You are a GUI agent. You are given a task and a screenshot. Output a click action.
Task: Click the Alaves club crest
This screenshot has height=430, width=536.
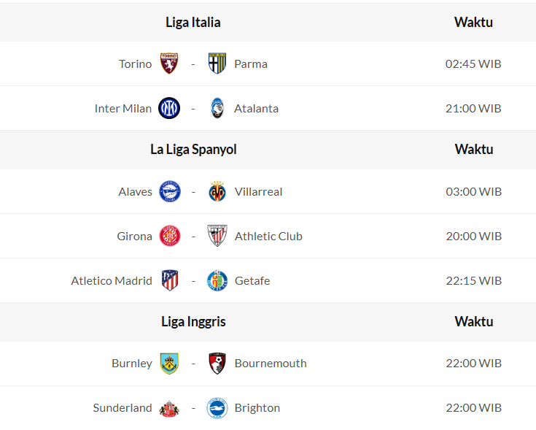click(x=169, y=191)
